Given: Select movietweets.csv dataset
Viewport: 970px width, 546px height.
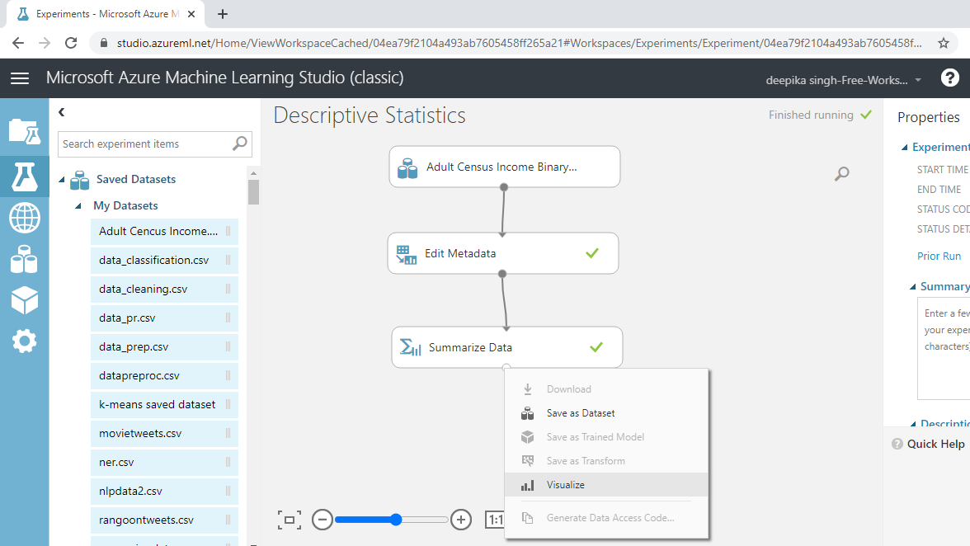Looking at the screenshot, I should [x=165, y=434].
